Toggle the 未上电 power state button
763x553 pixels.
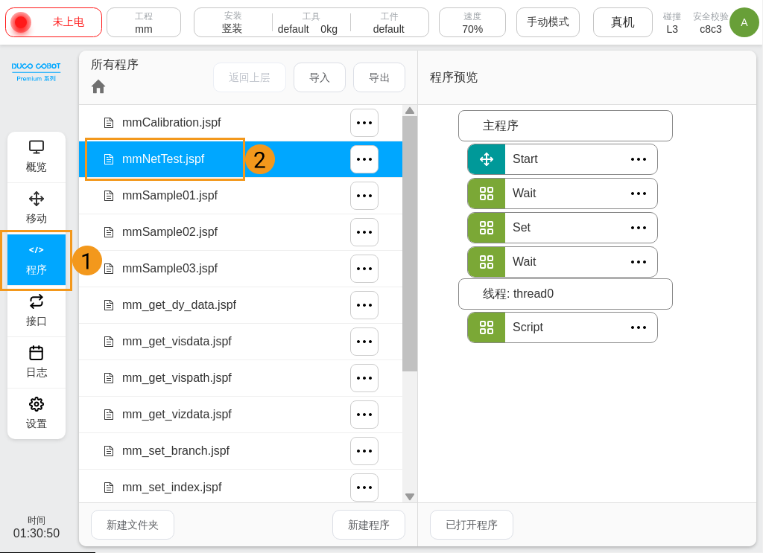point(53,22)
